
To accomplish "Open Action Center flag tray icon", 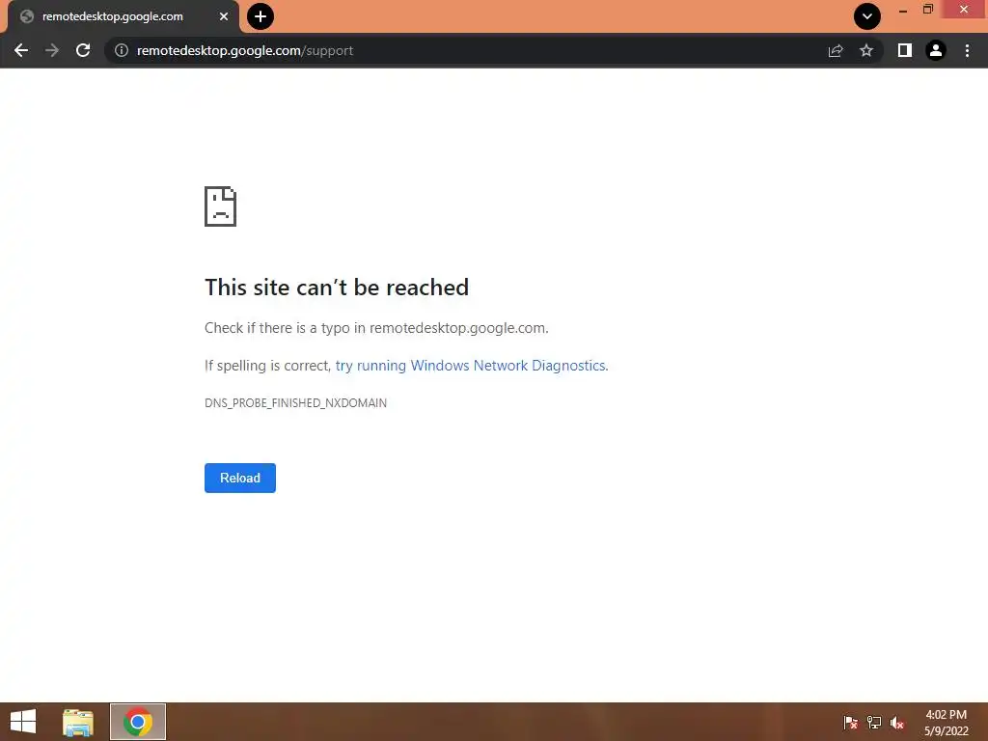I will 851,722.
